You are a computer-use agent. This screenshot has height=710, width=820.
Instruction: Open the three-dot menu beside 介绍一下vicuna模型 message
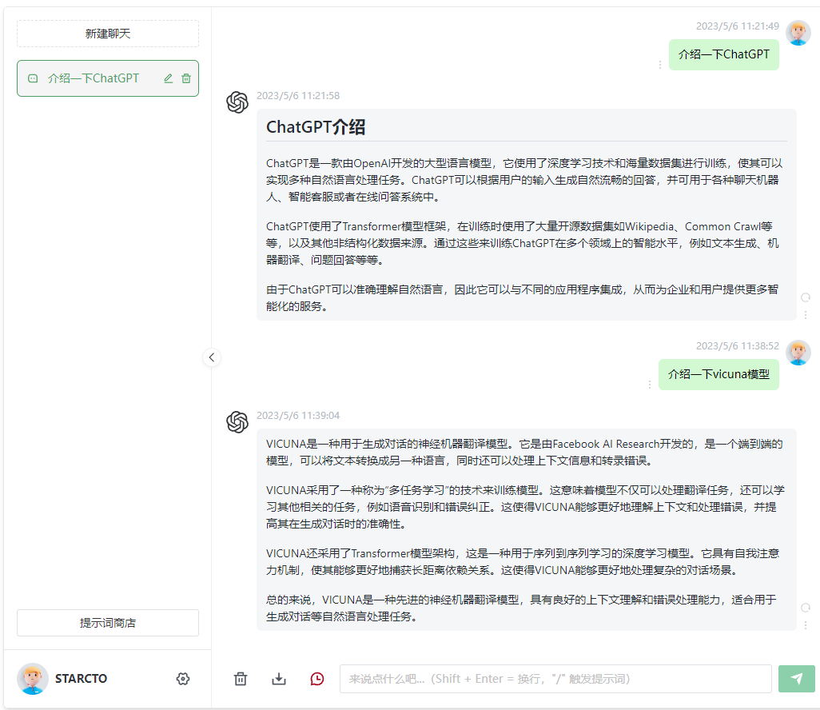(650, 385)
